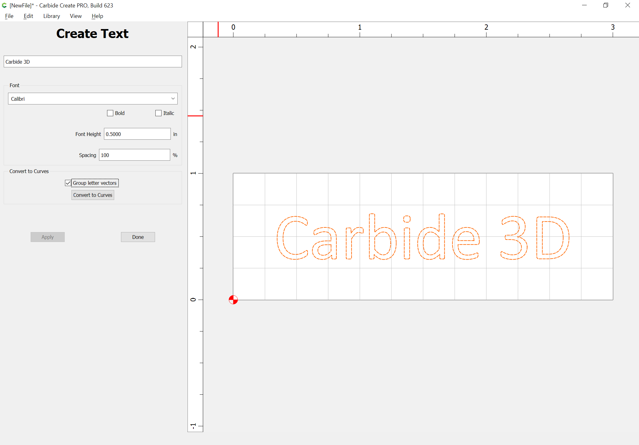Enable the Bold checkbox
Screen dimensions: 639x445
pyautogui.click(x=110, y=113)
